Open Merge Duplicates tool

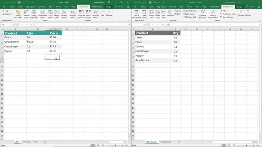tap(34, 14)
